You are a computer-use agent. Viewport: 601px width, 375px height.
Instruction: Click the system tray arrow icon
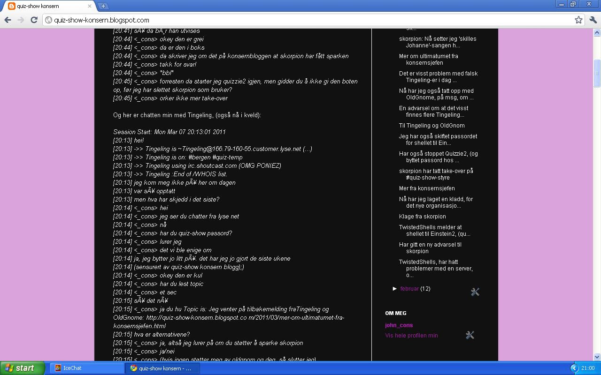(x=574, y=368)
